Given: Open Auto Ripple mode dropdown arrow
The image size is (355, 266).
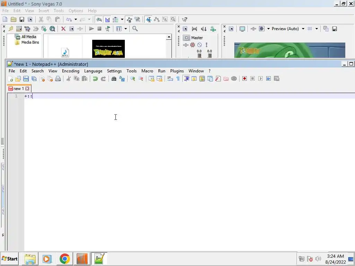Looking at the screenshot, I should click(x=122, y=19).
